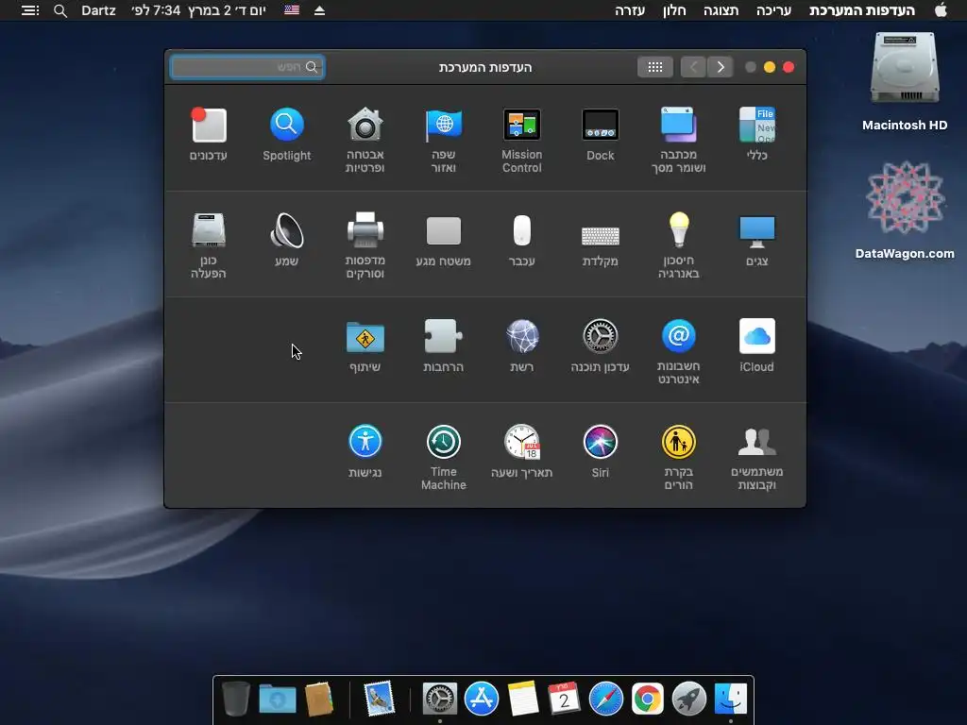The image size is (967, 725).
Task: Open Notes from the Dock
Action: tap(523, 700)
